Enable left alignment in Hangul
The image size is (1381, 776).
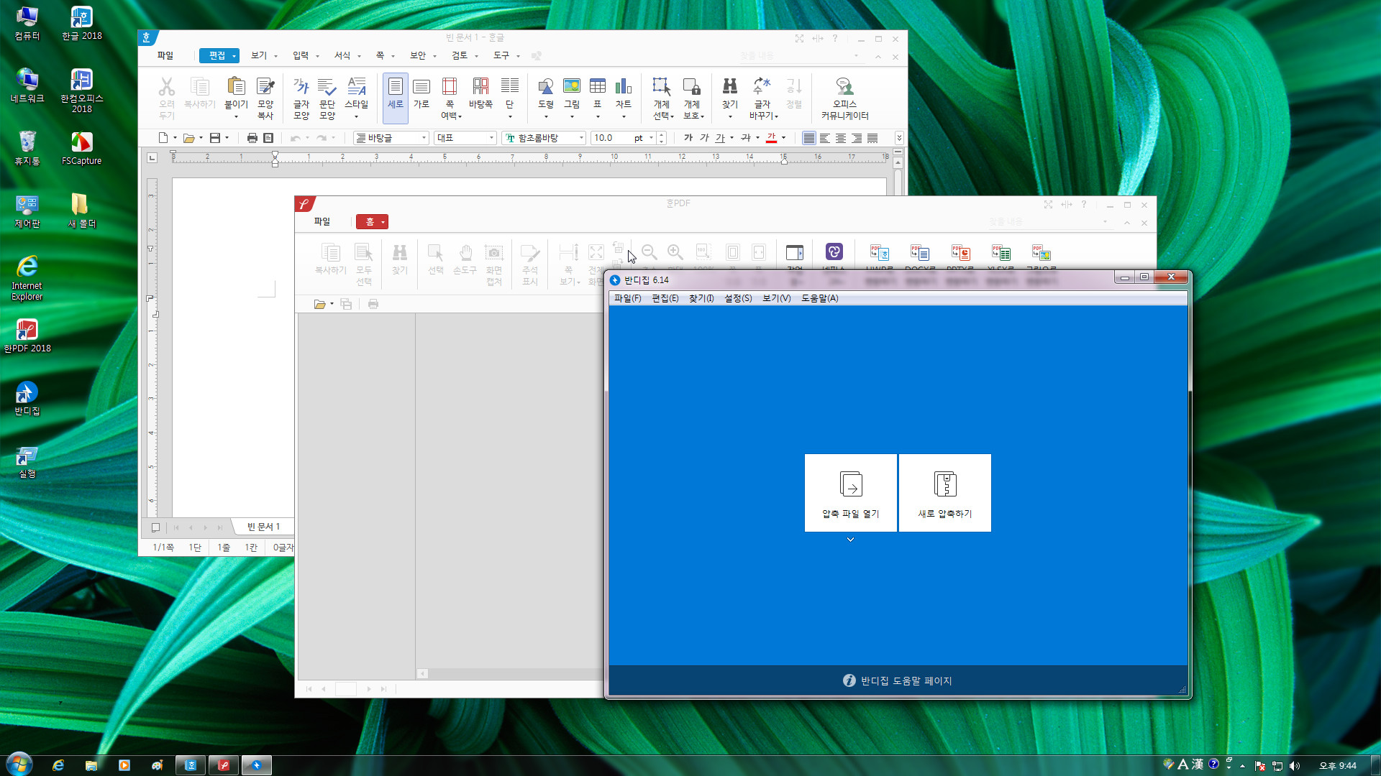point(825,138)
